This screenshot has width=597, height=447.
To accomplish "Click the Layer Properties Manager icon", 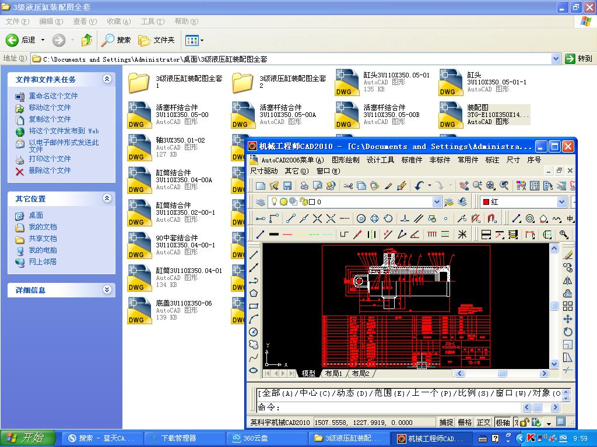I will (261, 202).
